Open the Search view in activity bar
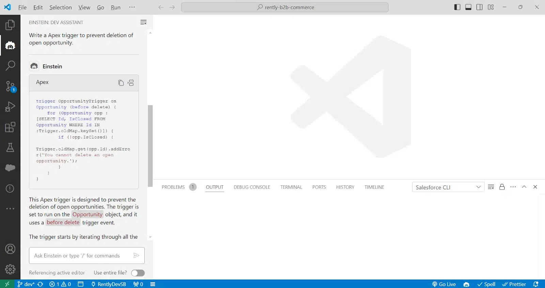Viewport: 545px width, 288px height. (10, 66)
